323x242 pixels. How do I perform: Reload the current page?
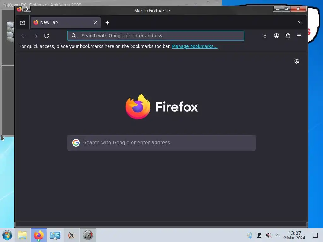coord(46,36)
